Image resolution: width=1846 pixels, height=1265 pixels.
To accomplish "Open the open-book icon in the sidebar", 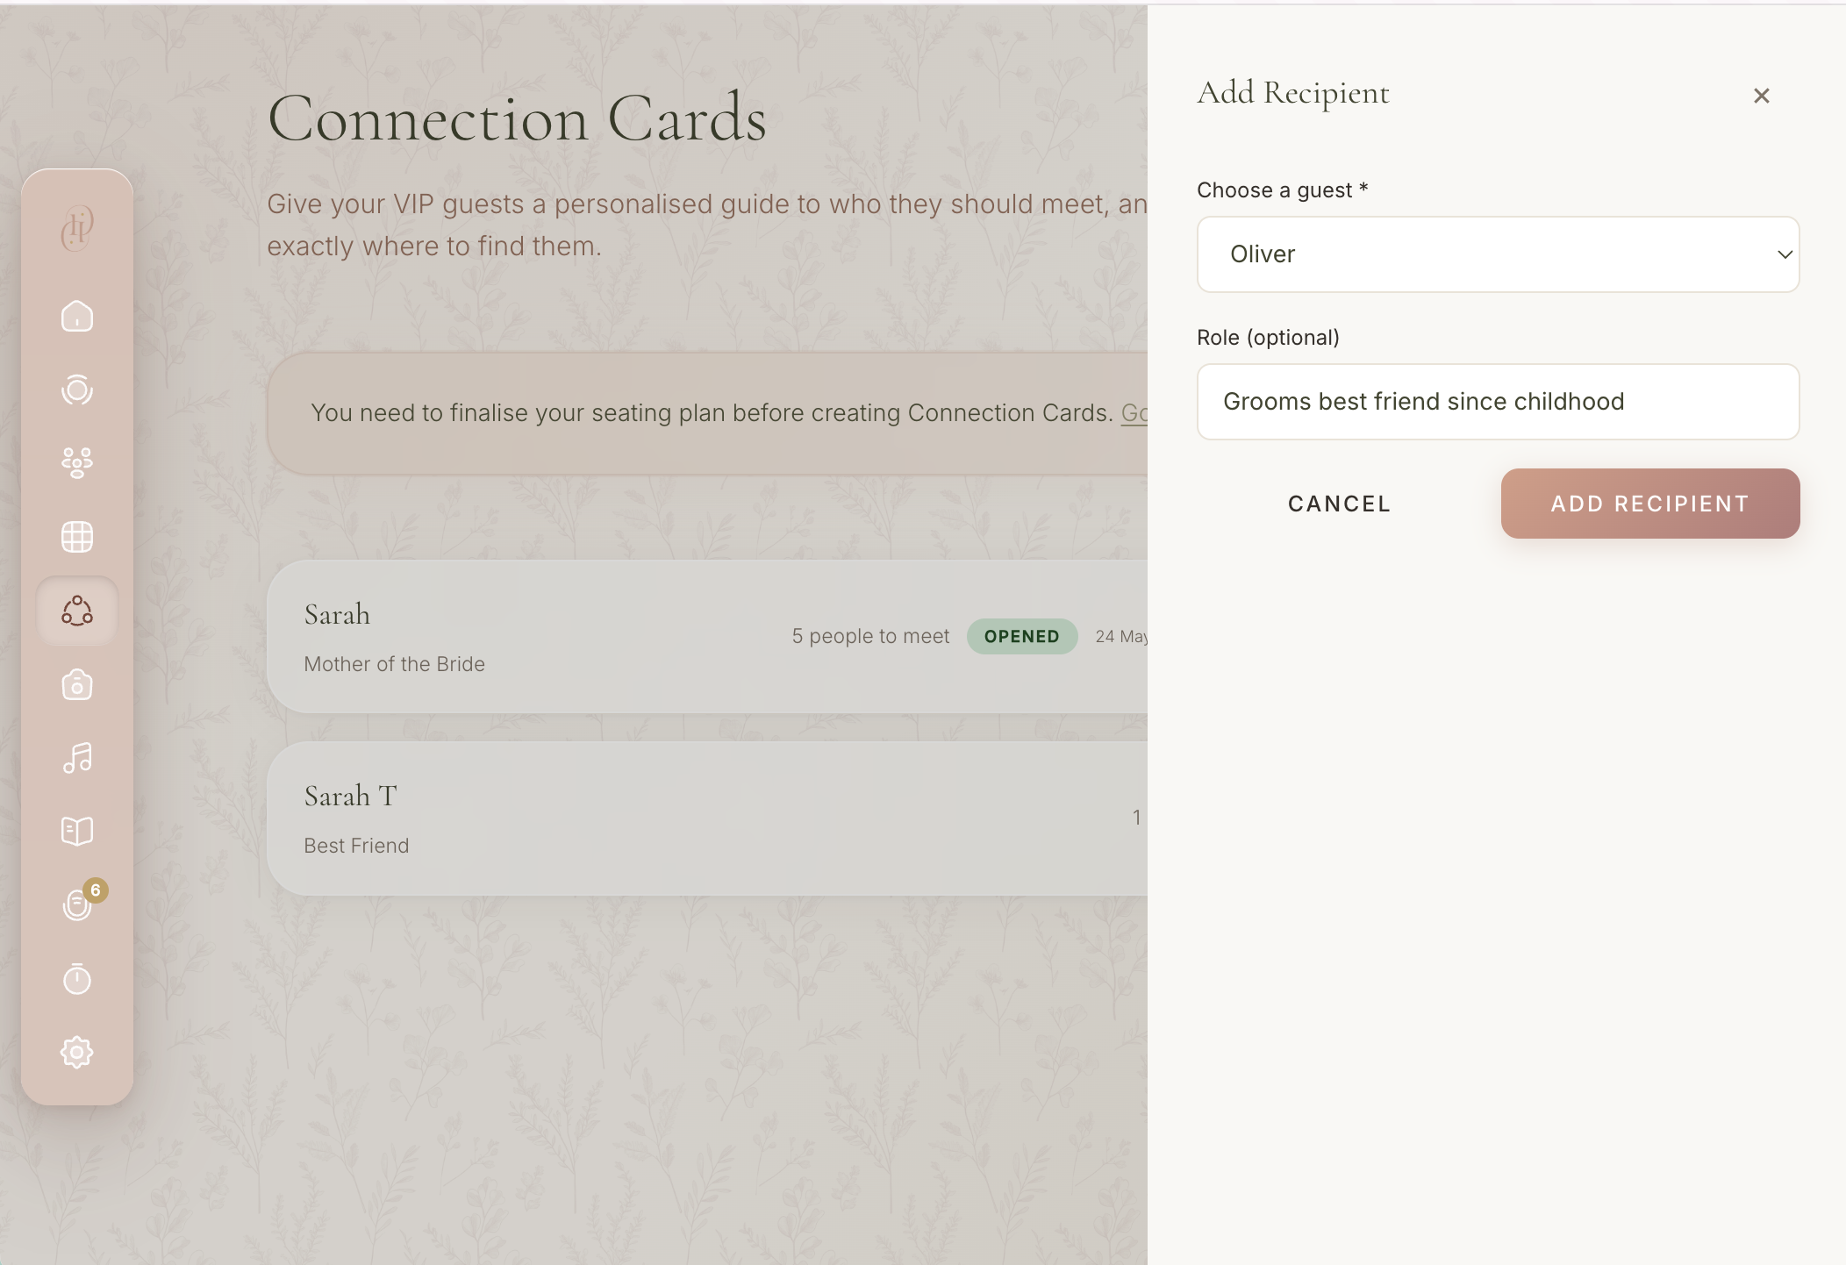I will [x=77, y=831].
